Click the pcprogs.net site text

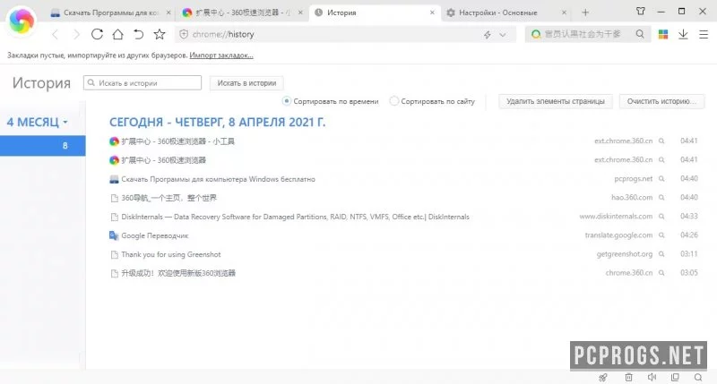(634, 178)
